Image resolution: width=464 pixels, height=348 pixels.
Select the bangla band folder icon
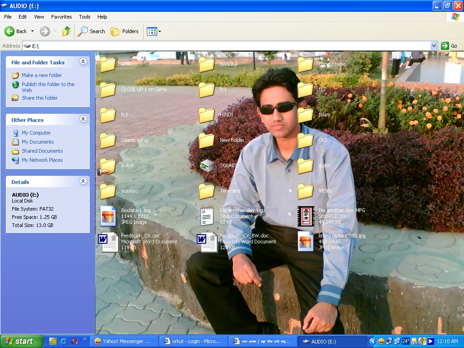(x=305, y=64)
